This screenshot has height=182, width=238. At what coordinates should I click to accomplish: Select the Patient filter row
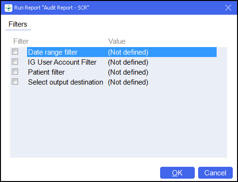(x=122, y=72)
